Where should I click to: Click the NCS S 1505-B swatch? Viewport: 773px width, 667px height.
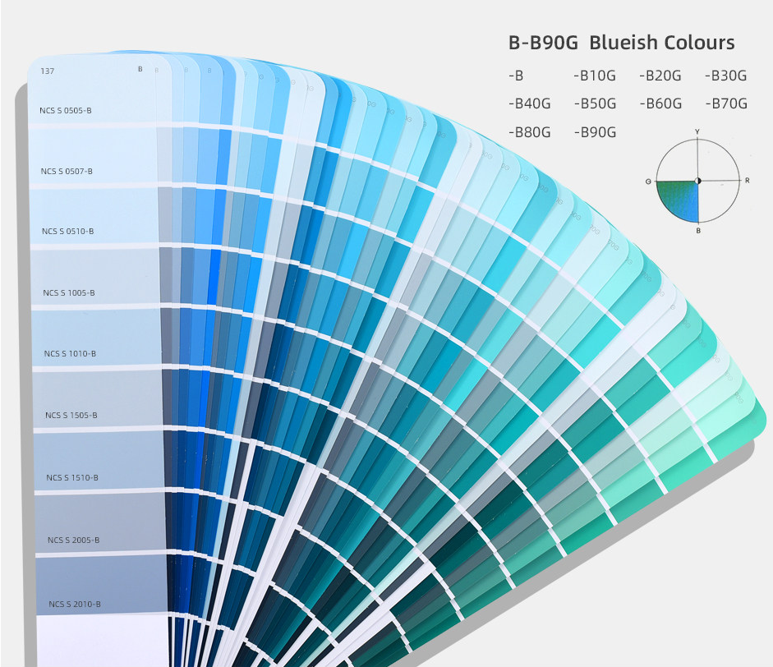pyautogui.click(x=98, y=400)
